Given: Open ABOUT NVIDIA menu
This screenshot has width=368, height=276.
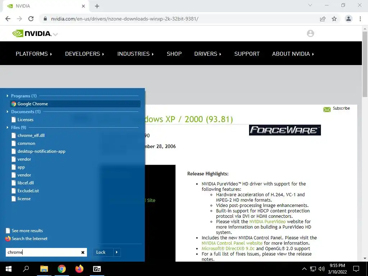Looking at the screenshot, I should [293, 54].
